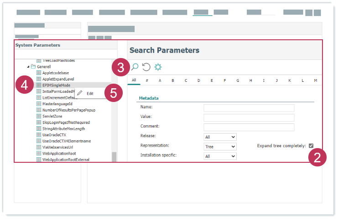Viewport: 338px width, 219px height.
Task: Click icon next to MasterlanguageId parameter
Action: click(39, 104)
